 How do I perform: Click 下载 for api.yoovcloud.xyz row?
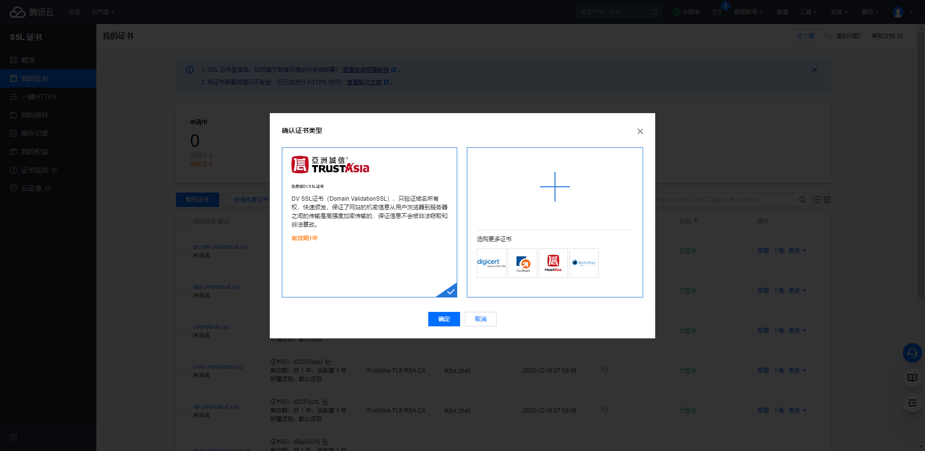pos(779,411)
